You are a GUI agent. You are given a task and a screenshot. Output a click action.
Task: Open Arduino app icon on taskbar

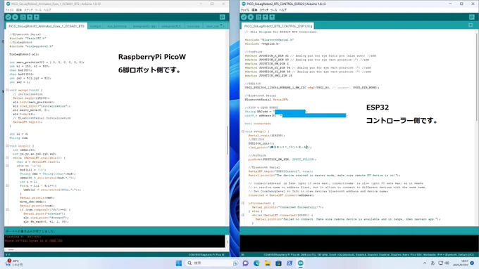coord(301,263)
